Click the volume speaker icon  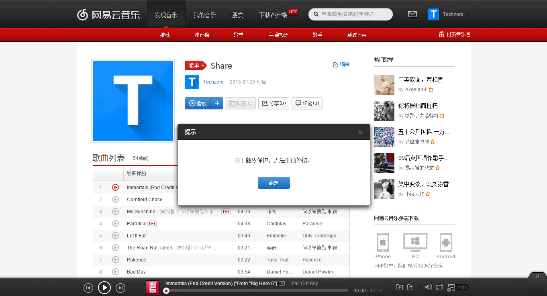click(429, 287)
